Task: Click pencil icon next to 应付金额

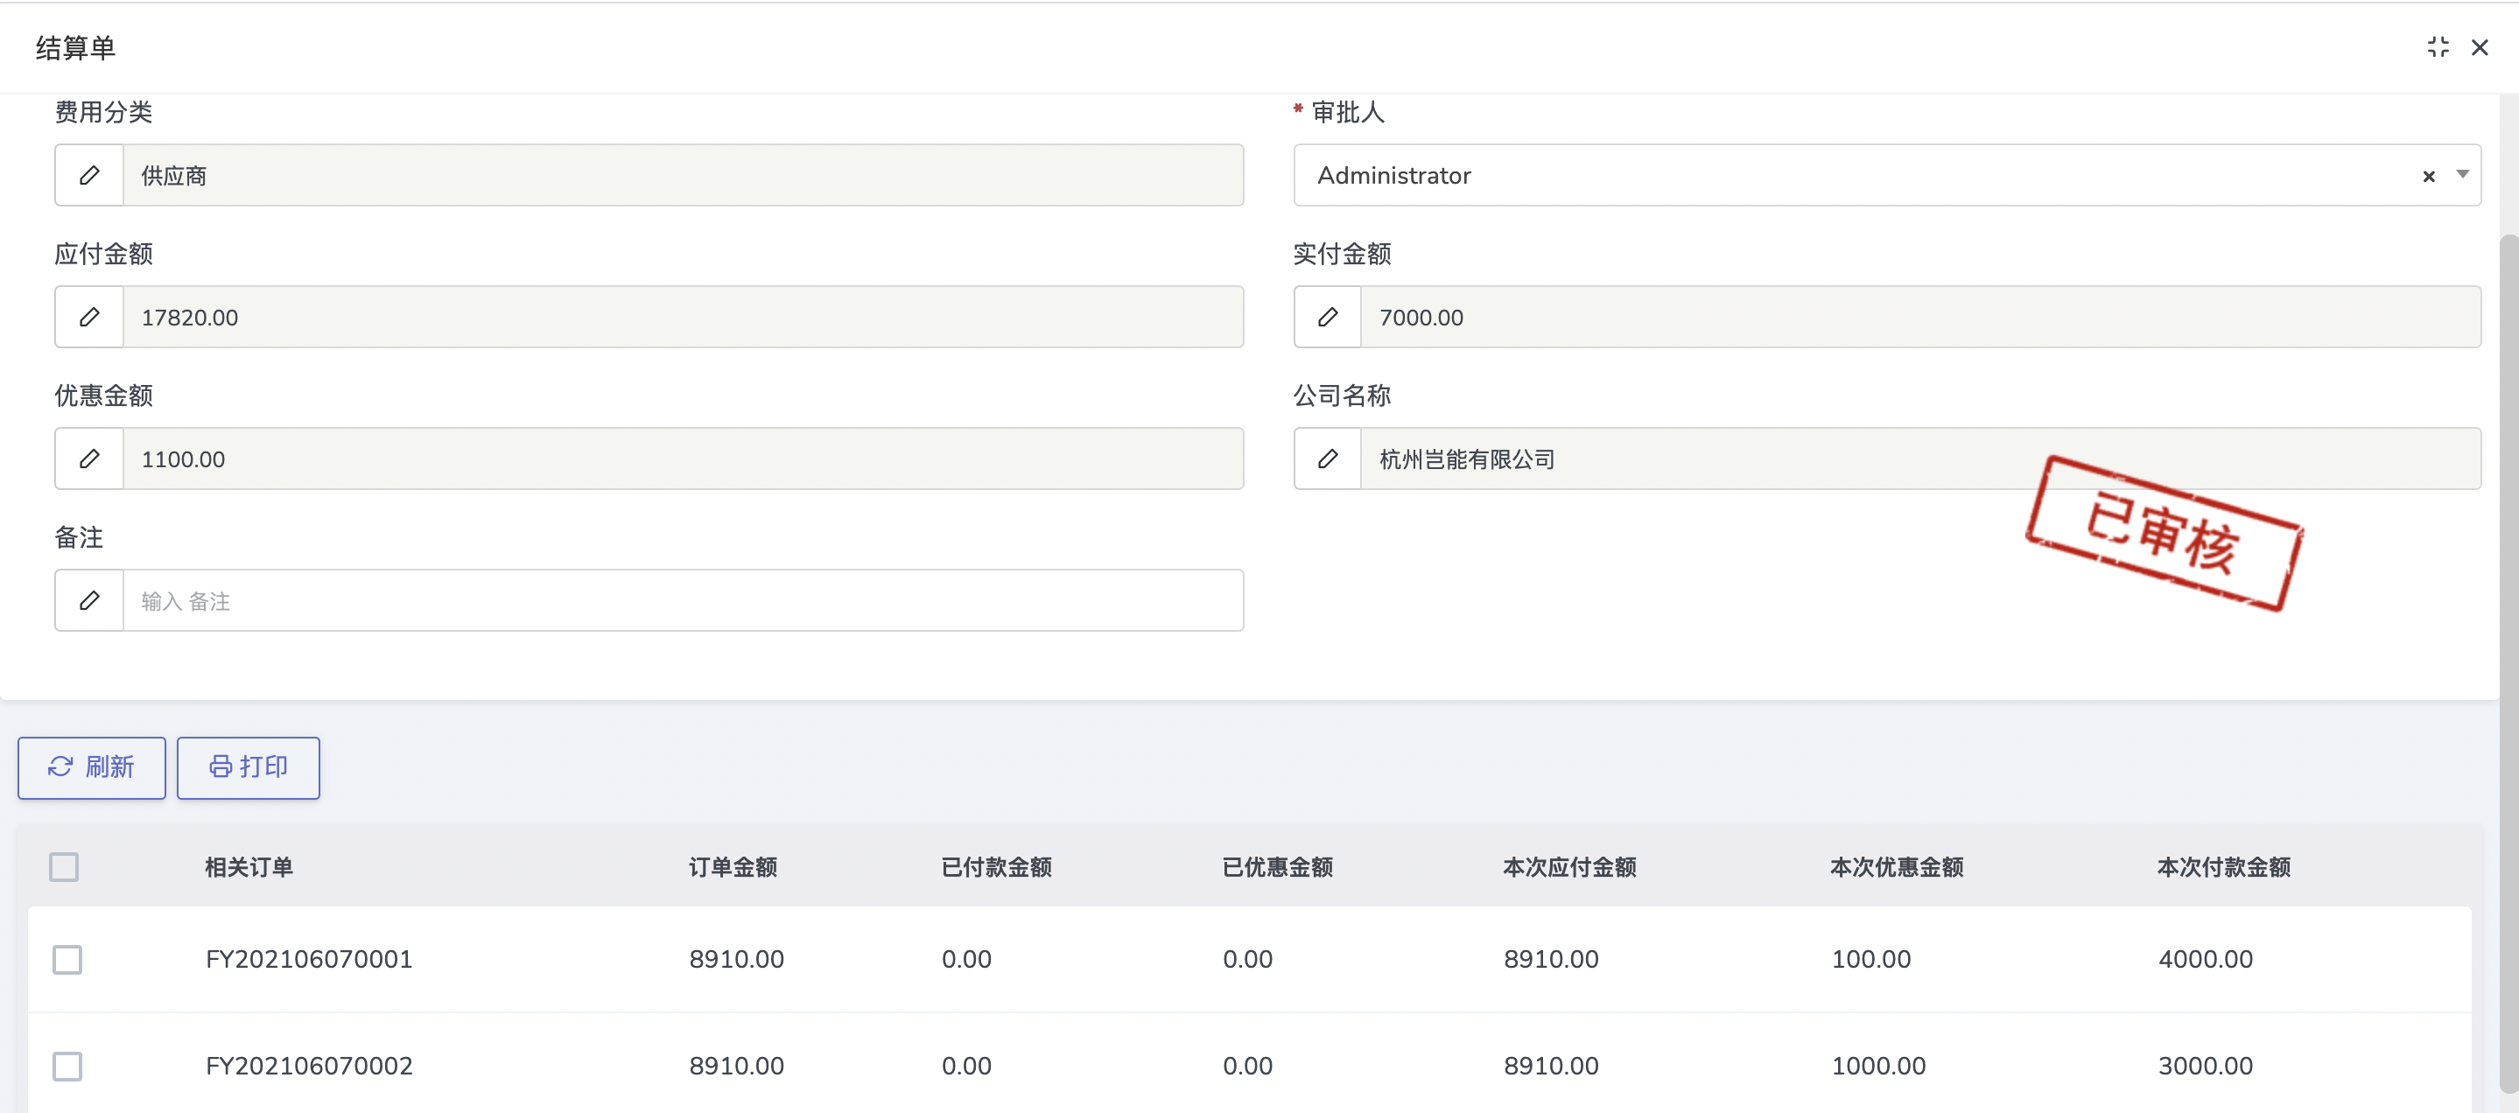Action: [89, 318]
